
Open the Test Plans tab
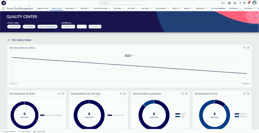tap(84, 8)
